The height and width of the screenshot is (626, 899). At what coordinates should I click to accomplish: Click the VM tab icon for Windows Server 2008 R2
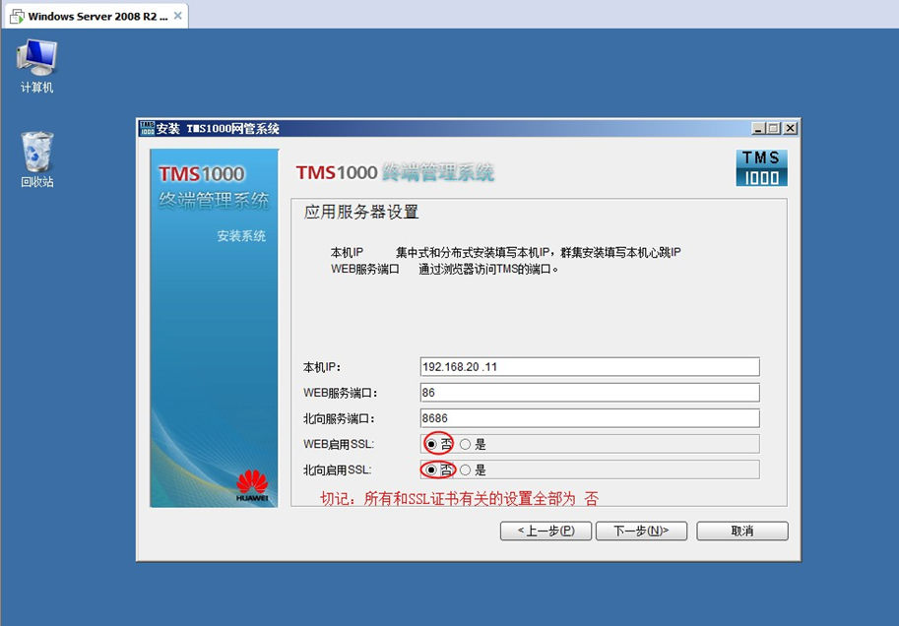tap(17, 16)
